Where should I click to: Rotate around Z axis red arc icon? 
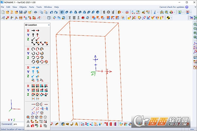37,57
